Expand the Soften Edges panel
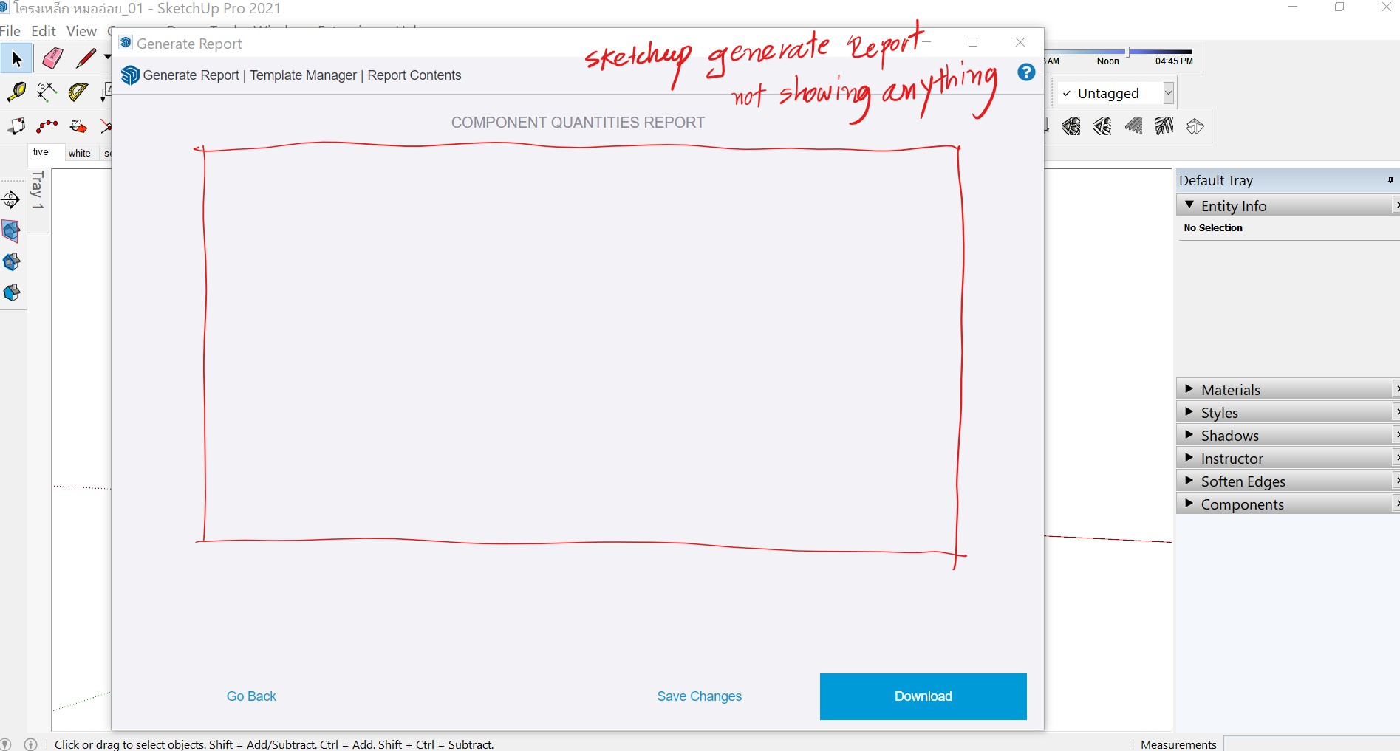 click(1189, 480)
